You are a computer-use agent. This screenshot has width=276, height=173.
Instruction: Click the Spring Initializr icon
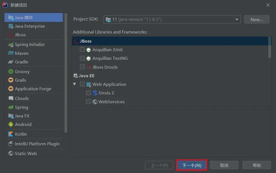pyautogui.click(x=11, y=45)
